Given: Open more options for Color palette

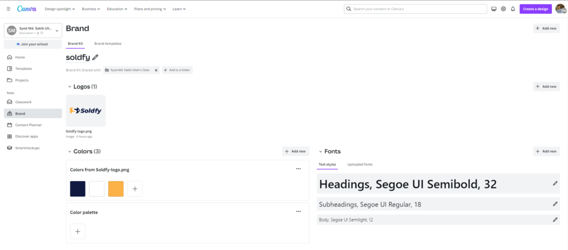Looking at the screenshot, I should point(298,211).
